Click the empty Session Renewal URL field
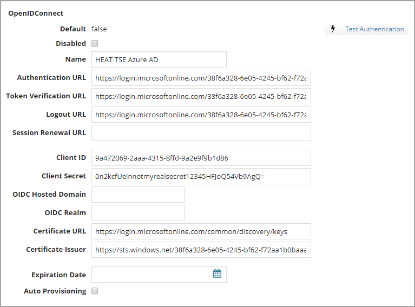Viewport: 415px width, 307px height. pos(201,133)
